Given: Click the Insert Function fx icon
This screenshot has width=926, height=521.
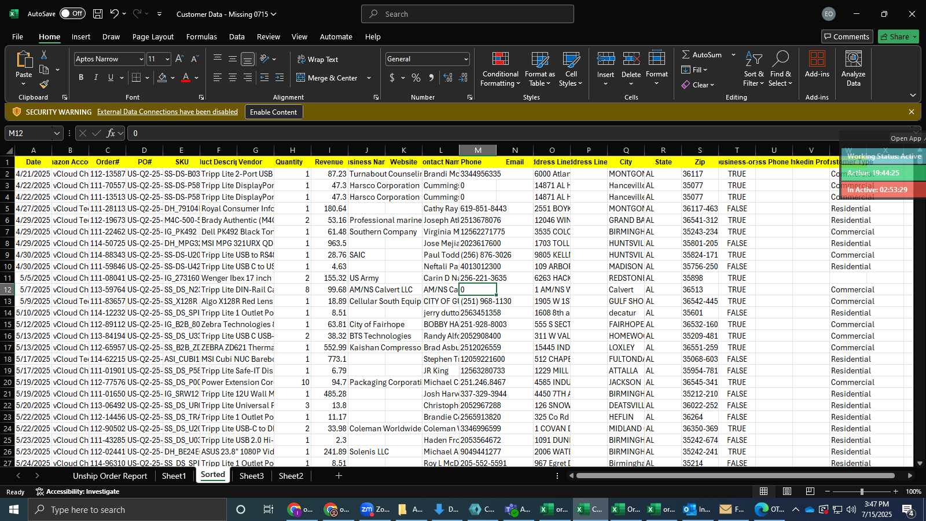Looking at the screenshot, I should coord(111,133).
